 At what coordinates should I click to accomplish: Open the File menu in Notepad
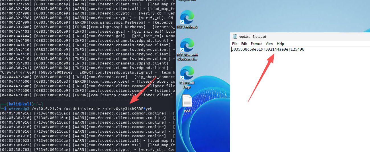tap(235, 44)
